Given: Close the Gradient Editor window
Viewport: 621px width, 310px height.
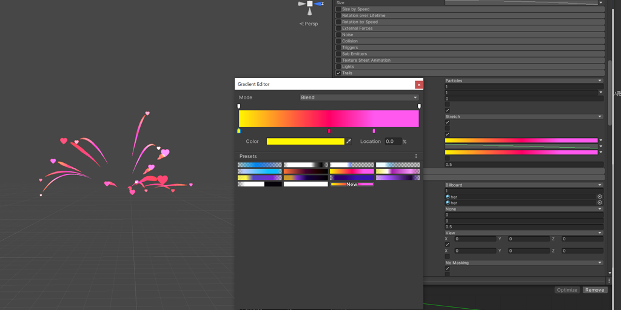Looking at the screenshot, I should pos(418,85).
